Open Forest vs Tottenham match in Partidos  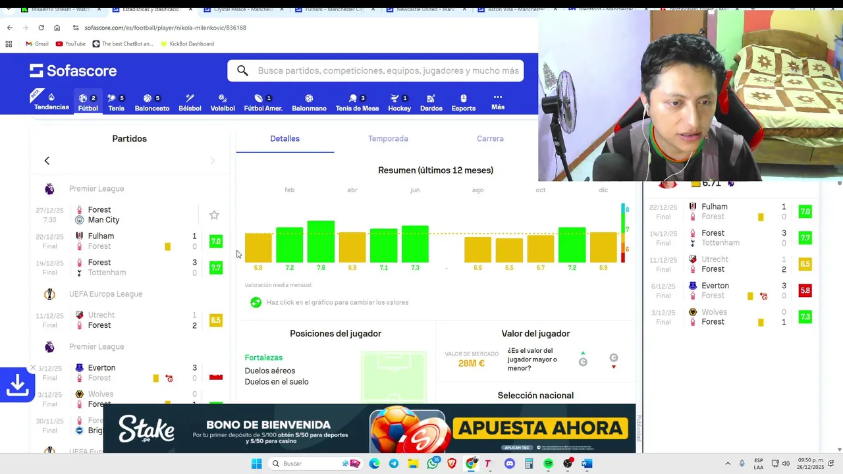tap(129, 267)
